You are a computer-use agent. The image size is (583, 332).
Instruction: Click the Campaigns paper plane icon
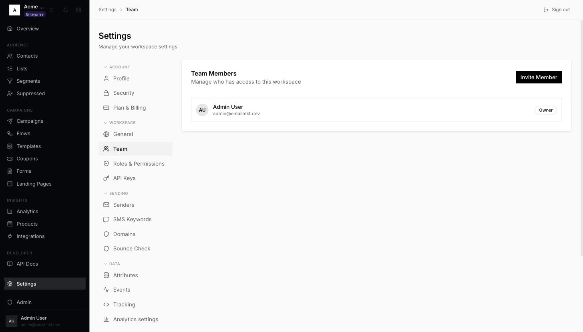10,121
